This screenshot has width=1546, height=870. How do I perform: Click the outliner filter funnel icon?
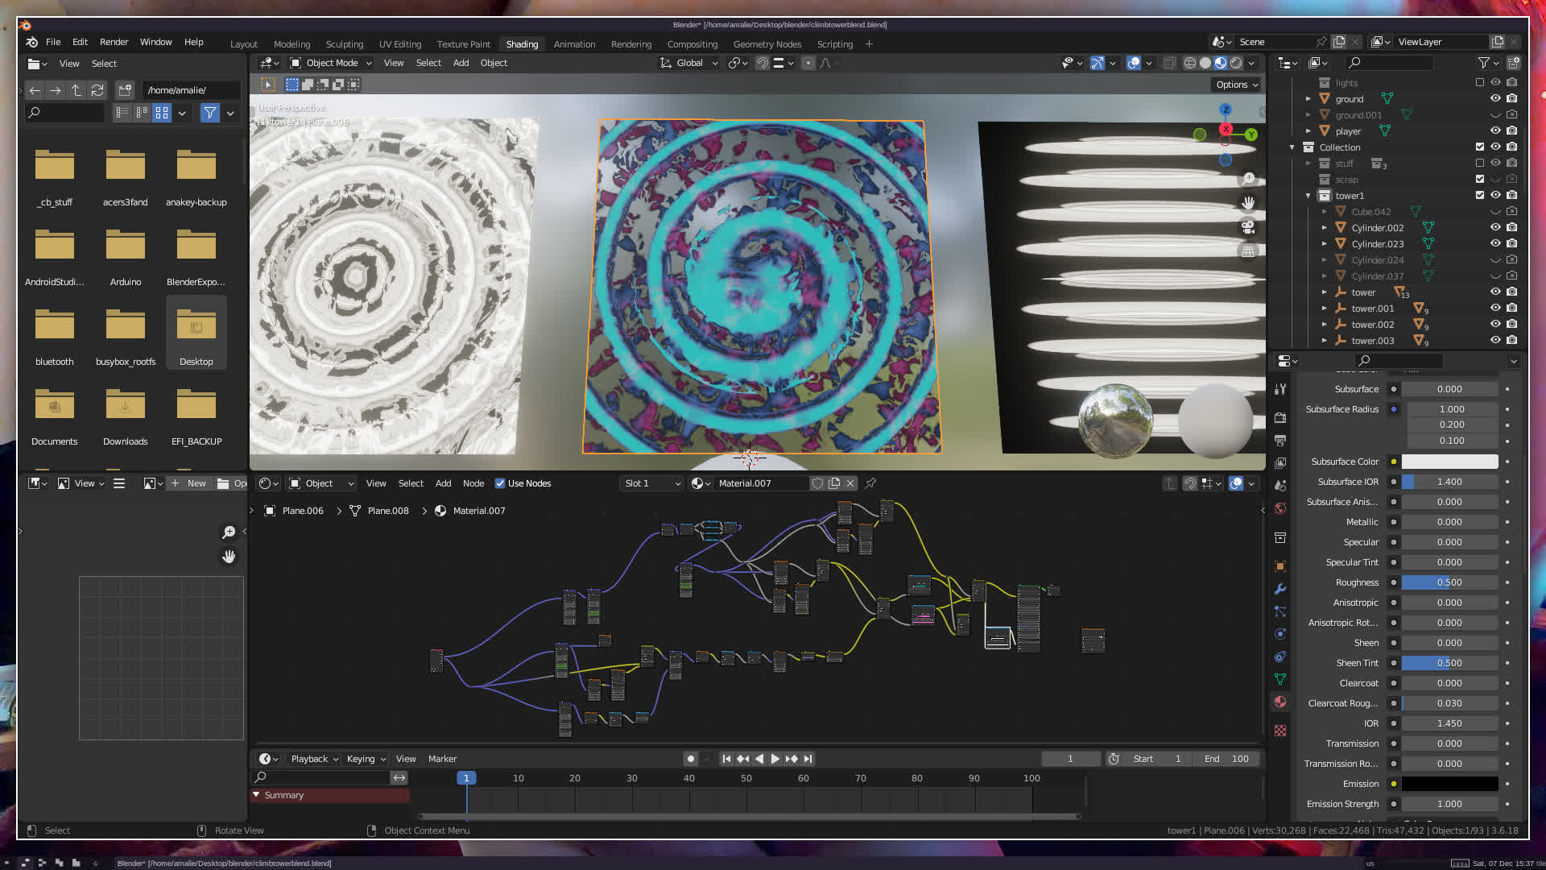(x=1483, y=63)
